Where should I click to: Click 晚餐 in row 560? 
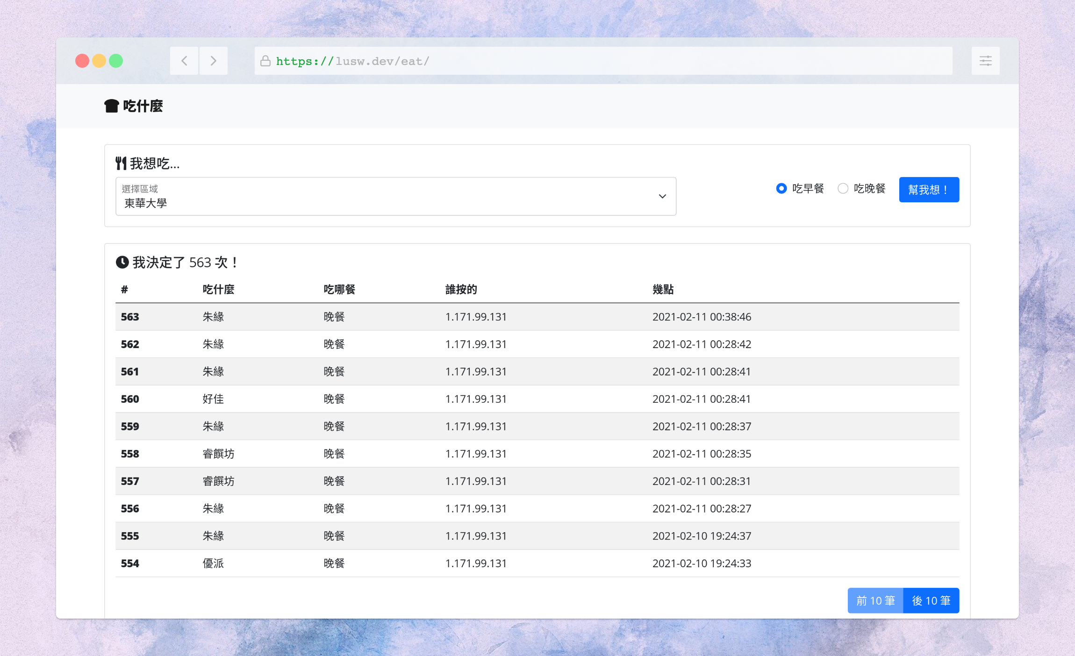[x=334, y=399]
